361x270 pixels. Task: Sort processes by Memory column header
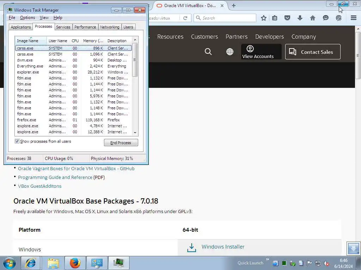click(93, 41)
